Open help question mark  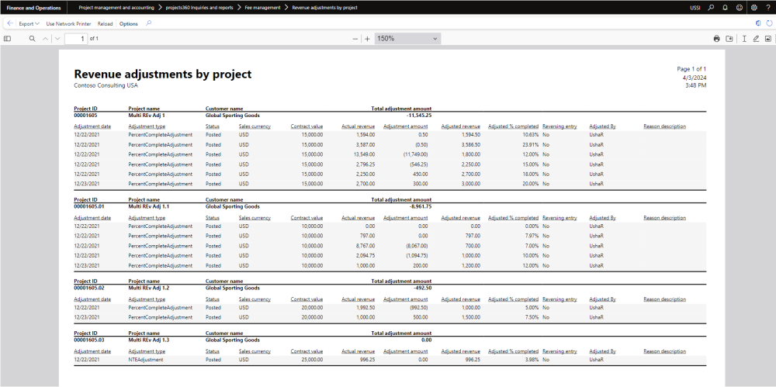[x=768, y=8]
